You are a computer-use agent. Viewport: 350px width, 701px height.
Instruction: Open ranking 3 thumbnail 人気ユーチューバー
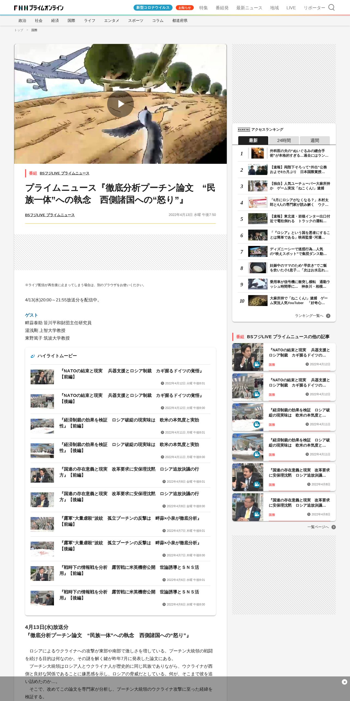point(258,186)
